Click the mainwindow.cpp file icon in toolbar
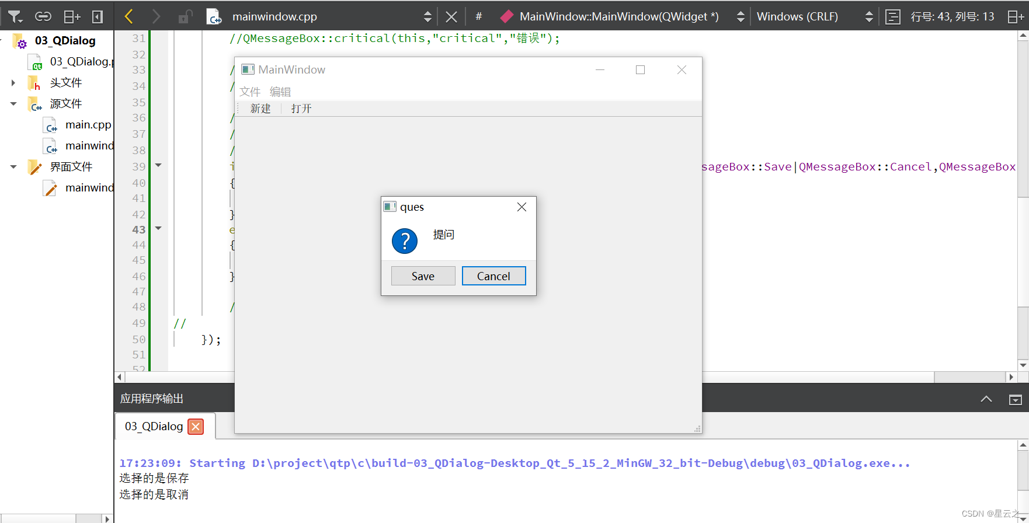The height and width of the screenshot is (523, 1029). (214, 17)
